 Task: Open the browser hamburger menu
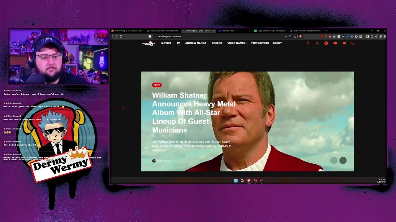[x=385, y=36]
